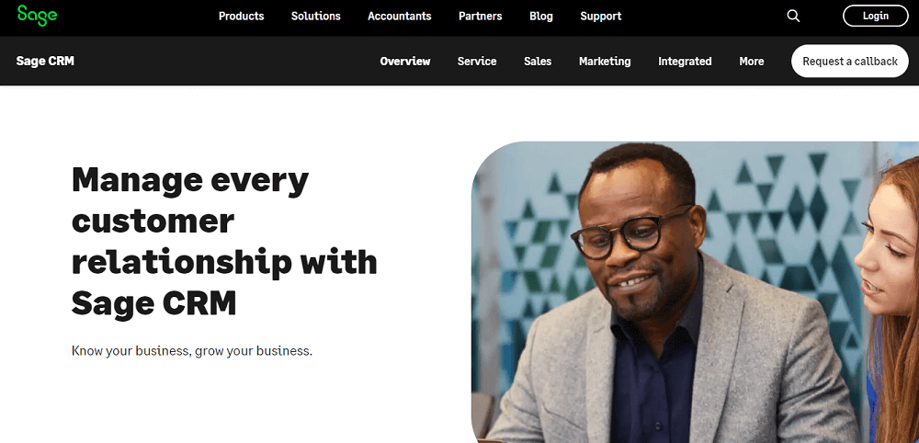This screenshot has height=443, width=919.
Task: Open the Support menu
Action: [601, 16]
